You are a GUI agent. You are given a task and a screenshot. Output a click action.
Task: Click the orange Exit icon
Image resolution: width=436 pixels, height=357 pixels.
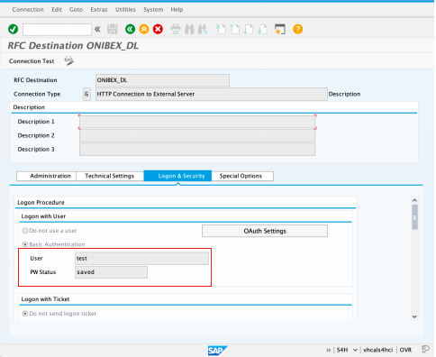point(144,29)
